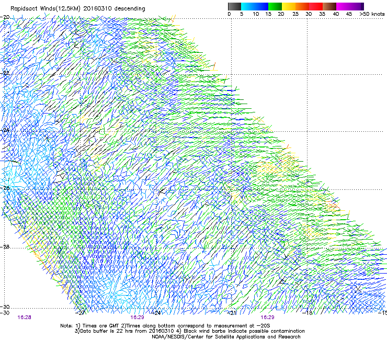This screenshot has width=387, height=340.
Task: Click the '>50 knots' legend label
Action: [x=372, y=14]
